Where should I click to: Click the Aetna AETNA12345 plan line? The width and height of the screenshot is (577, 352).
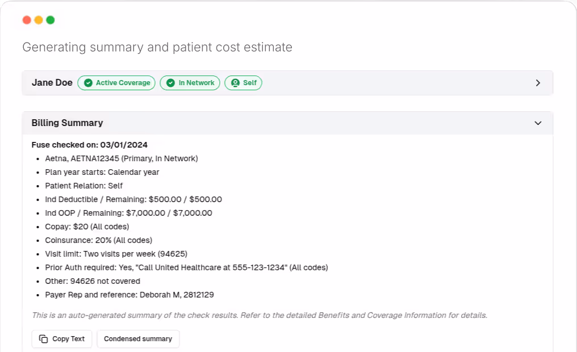tap(122, 158)
